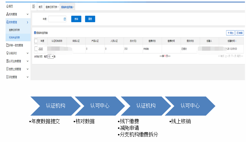The height and width of the screenshot is (142, 246).
Task: Click the 体系认证 column header
Action: 76,41
